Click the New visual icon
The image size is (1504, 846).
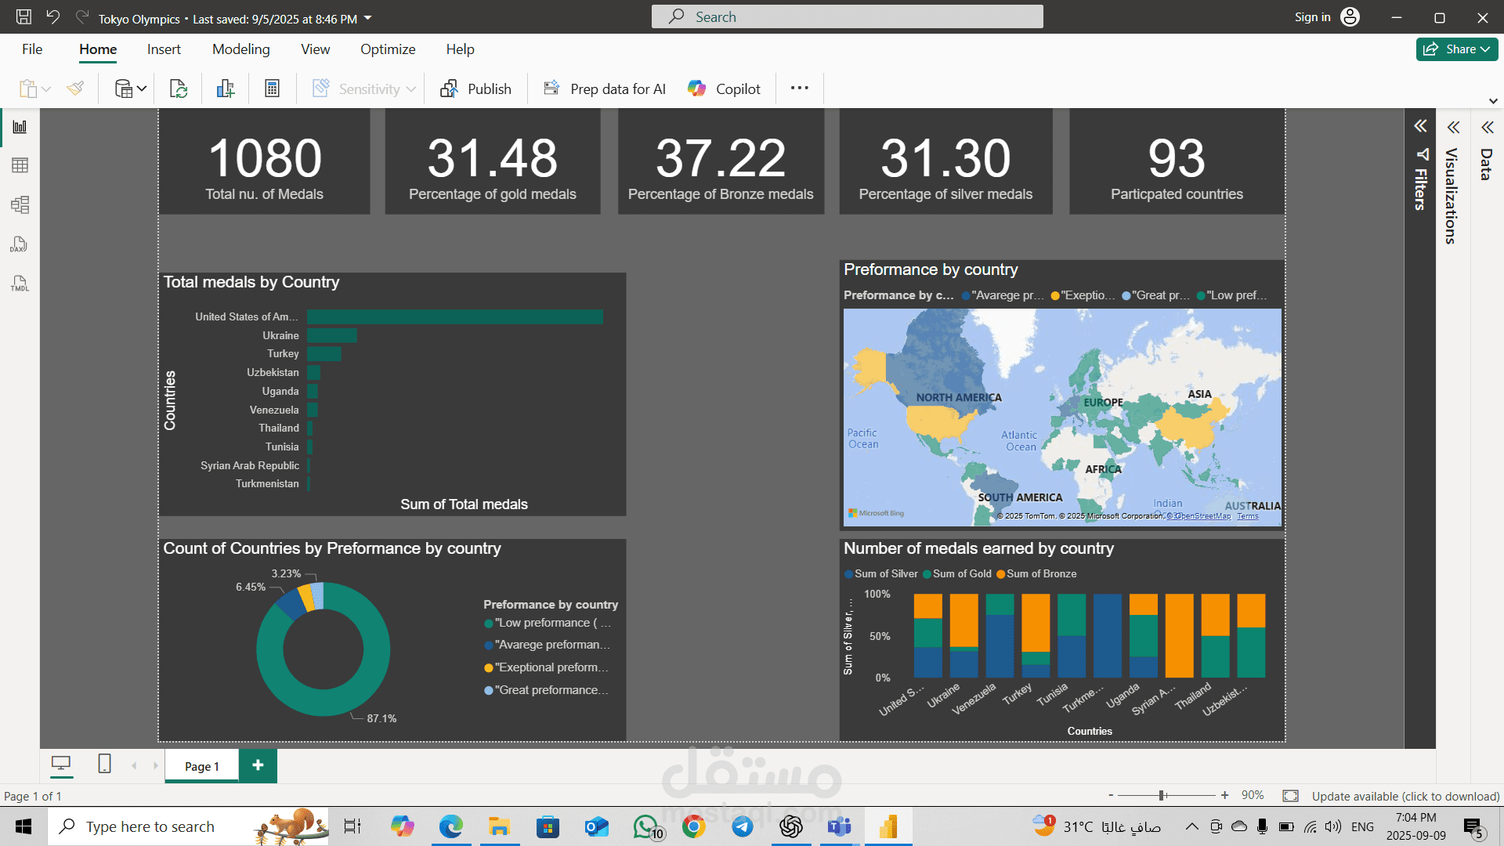[226, 89]
